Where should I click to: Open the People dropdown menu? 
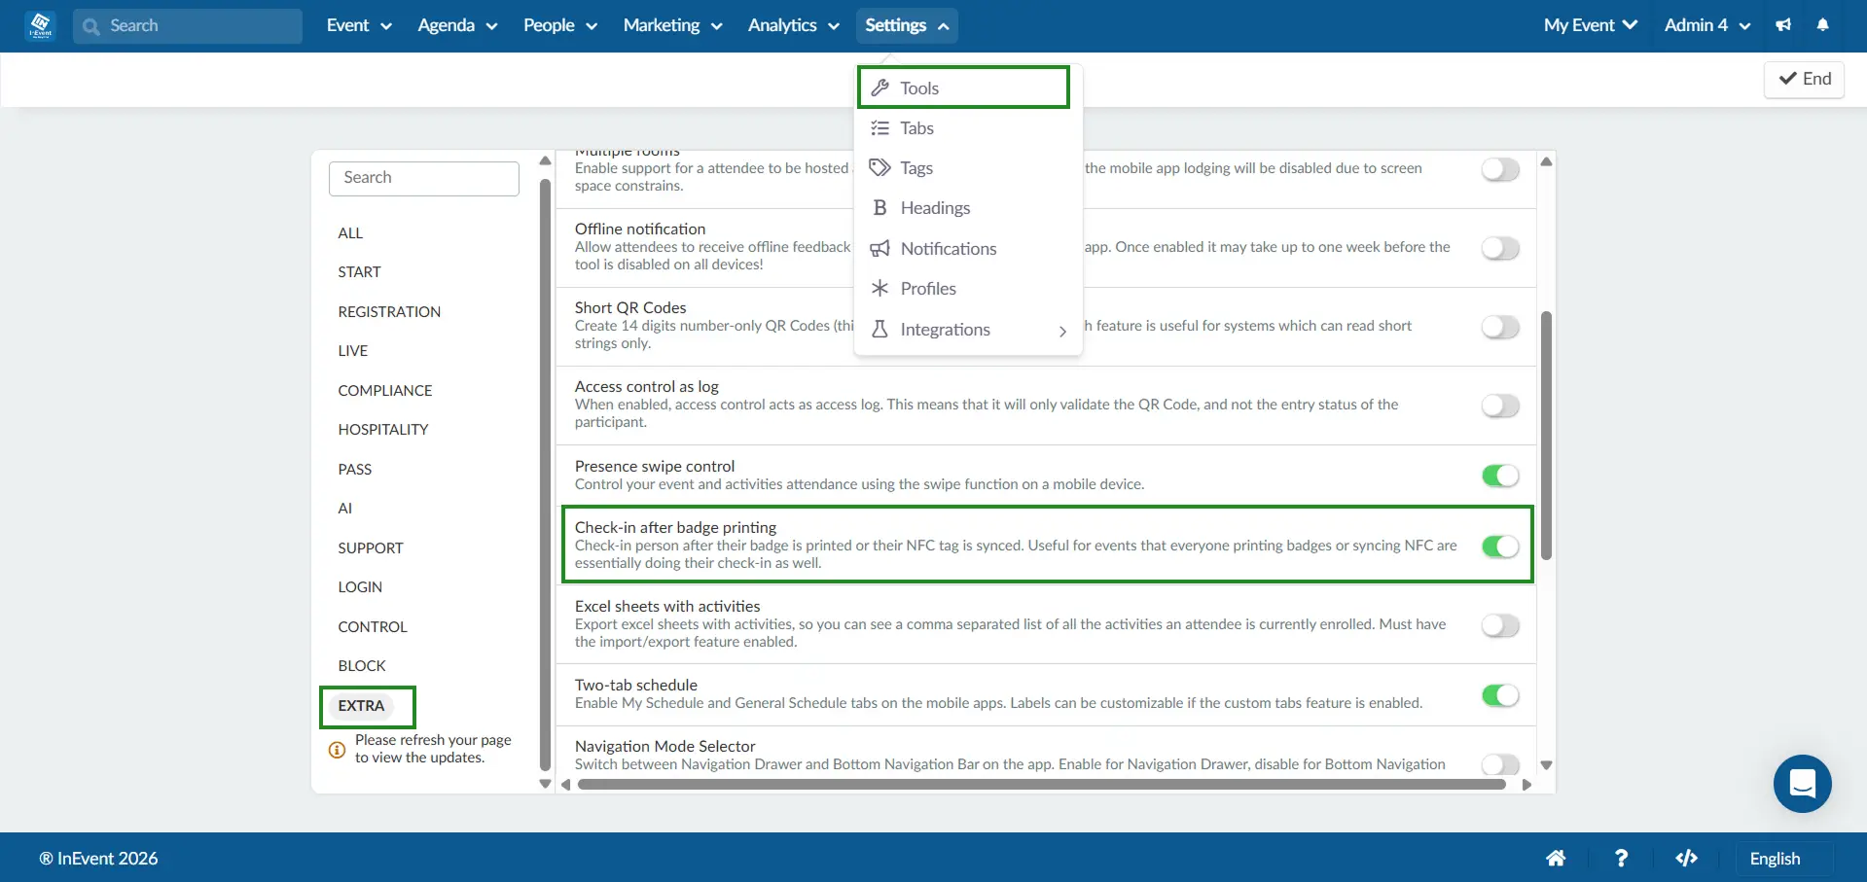coord(560,25)
